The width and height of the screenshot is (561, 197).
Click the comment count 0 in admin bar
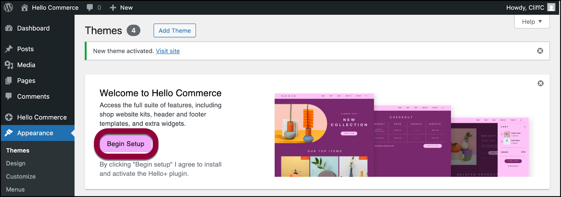click(x=99, y=8)
